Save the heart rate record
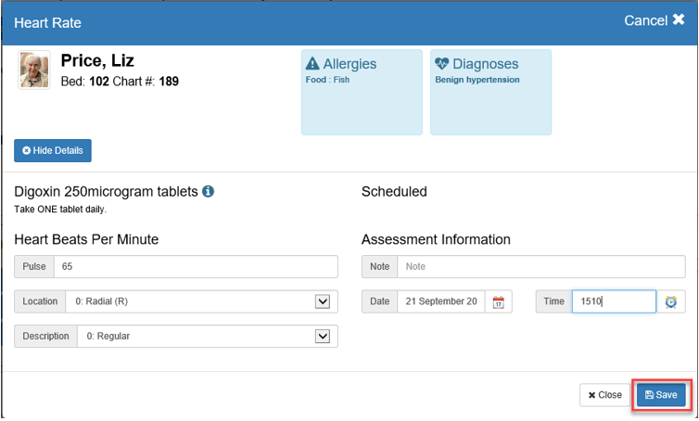699x421 pixels. point(661,395)
